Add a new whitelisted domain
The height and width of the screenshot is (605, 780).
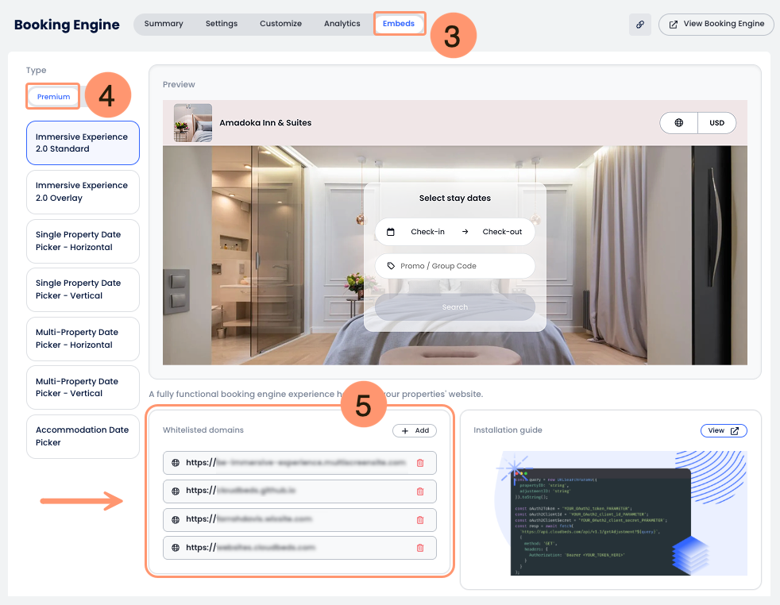415,430
